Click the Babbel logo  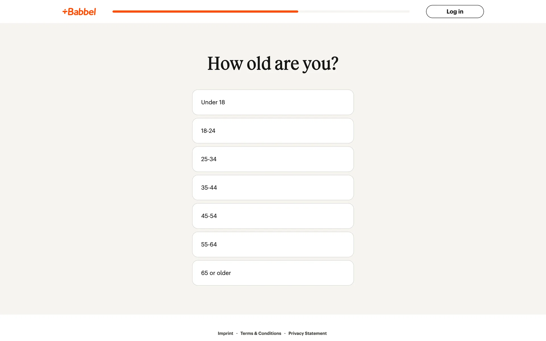[x=79, y=12]
